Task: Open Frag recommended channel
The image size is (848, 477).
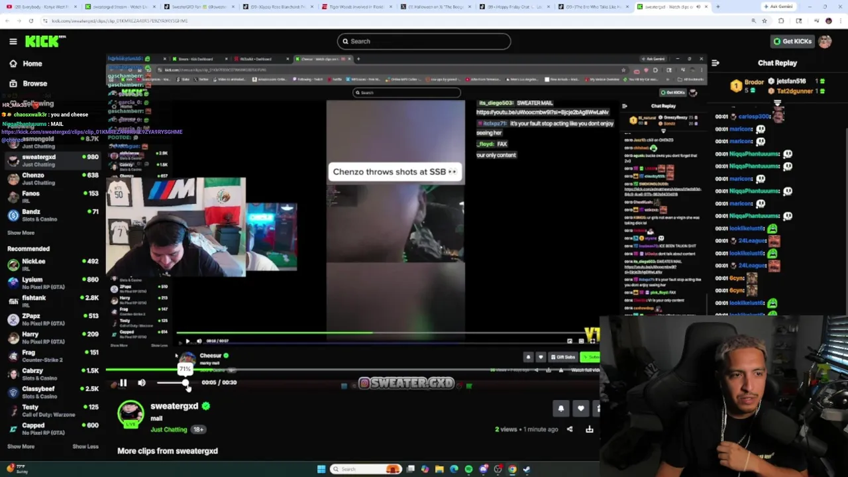Action: tap(53, 356)
